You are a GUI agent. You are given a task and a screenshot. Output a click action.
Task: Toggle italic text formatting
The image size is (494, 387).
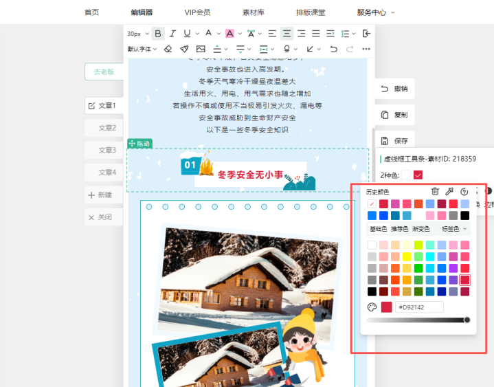click(x=172, y=33)
